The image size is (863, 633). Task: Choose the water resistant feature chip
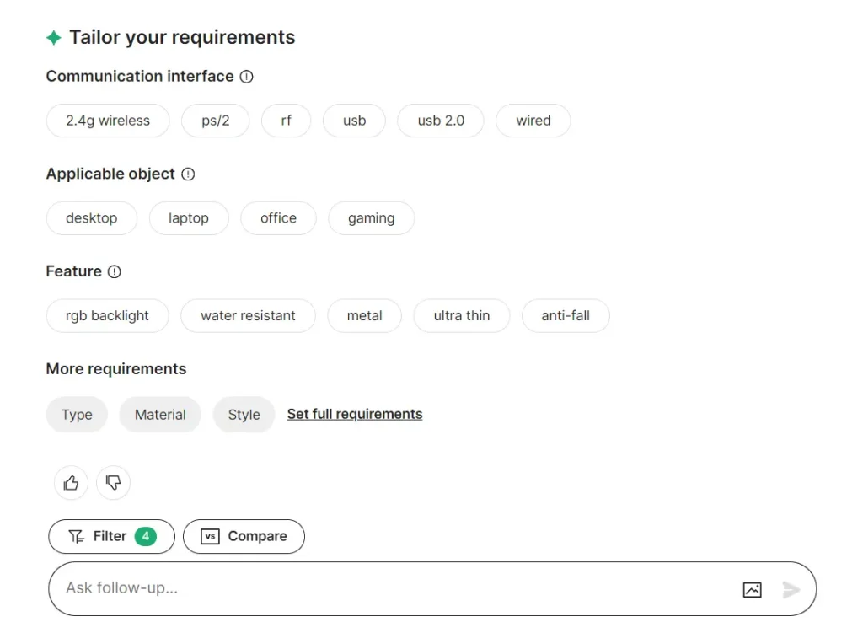pos(248,316)
